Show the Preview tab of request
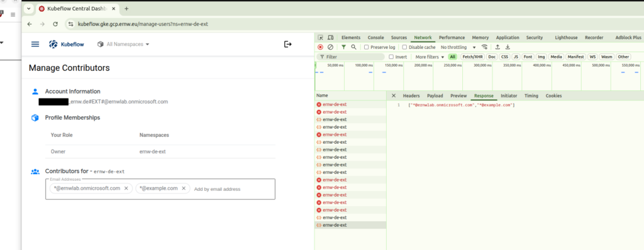 (458, 95)
